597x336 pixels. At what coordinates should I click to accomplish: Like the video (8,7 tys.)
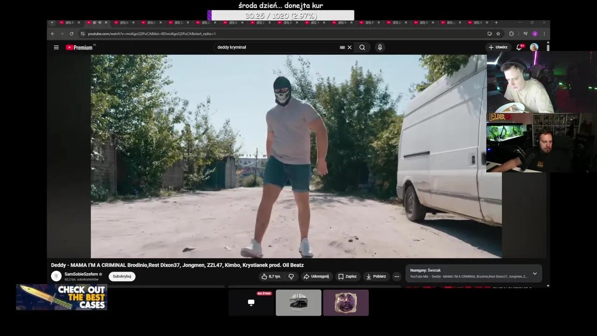point(271,276)
